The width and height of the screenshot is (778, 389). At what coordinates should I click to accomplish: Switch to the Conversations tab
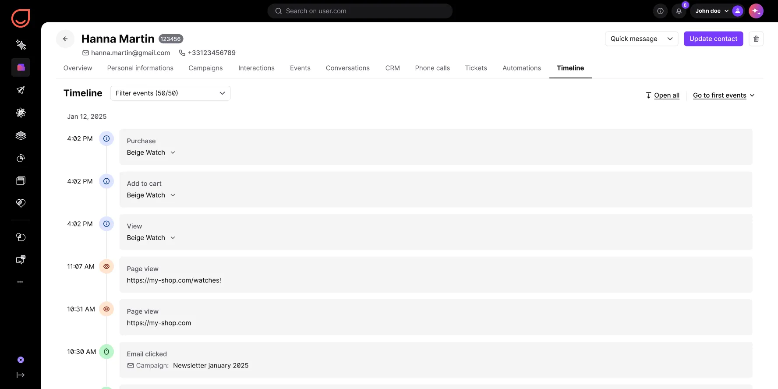(x=348, y=68)
